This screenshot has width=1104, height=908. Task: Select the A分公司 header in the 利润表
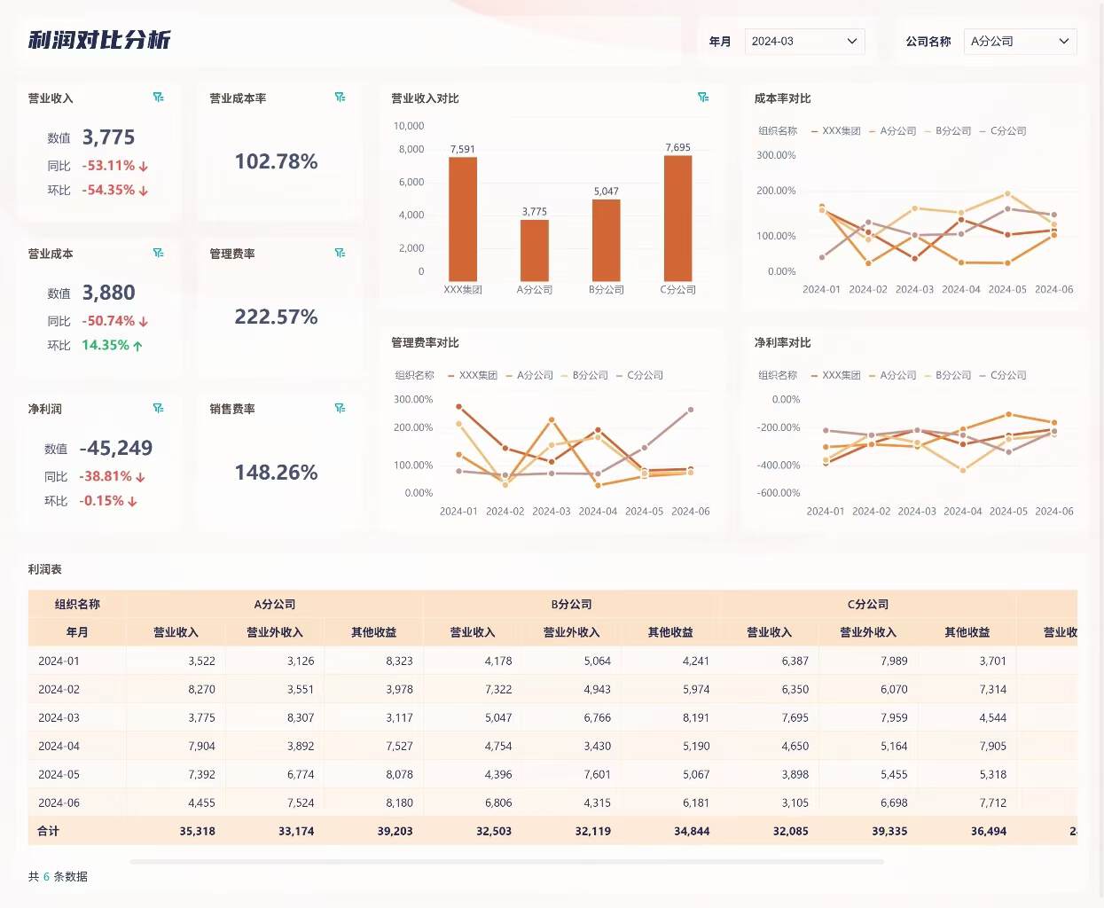tap(275, 604)
